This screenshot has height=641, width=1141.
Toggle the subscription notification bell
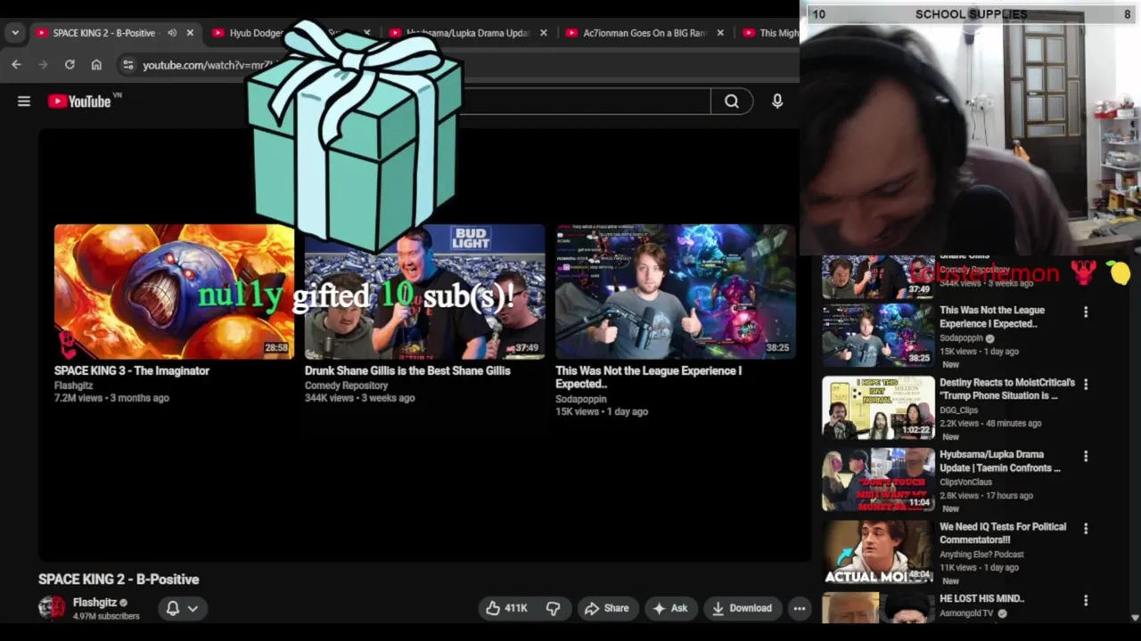tap(173, 608)
